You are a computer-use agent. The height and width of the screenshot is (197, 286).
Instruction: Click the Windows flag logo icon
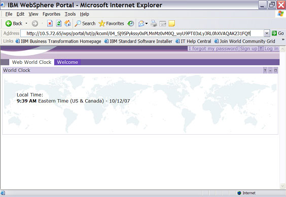click(280, 14)
